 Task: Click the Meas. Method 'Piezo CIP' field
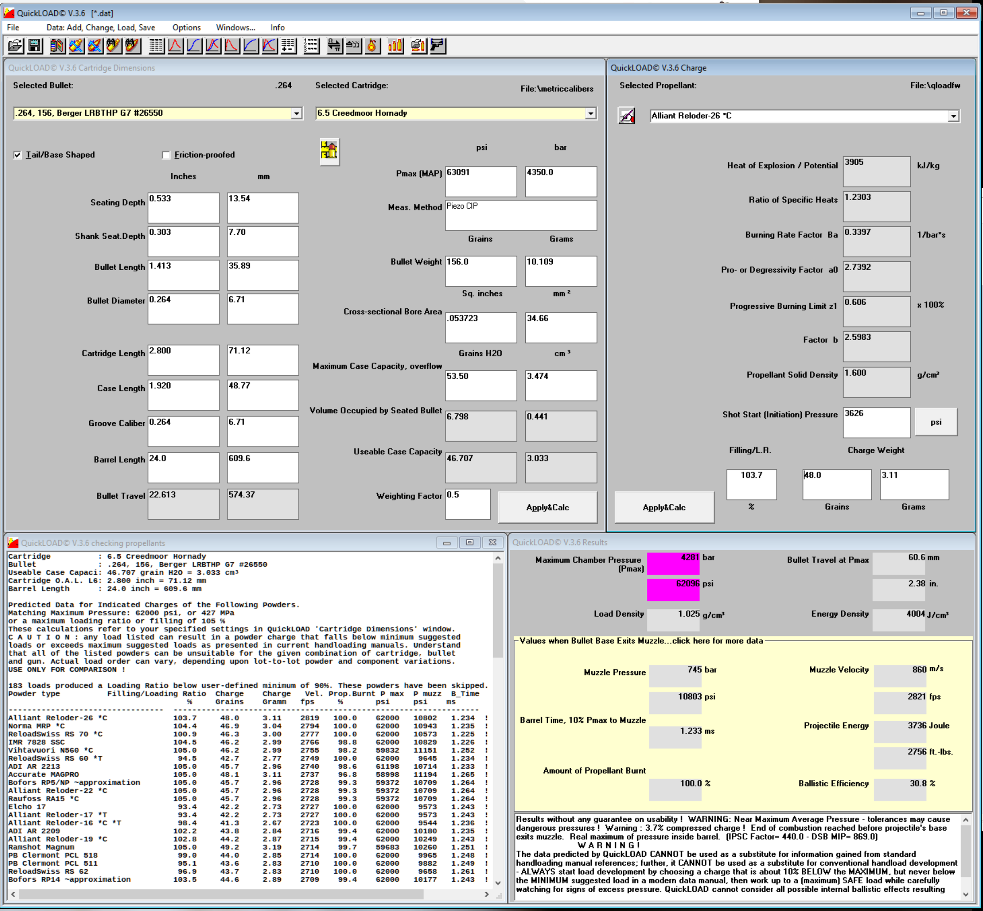521,215
